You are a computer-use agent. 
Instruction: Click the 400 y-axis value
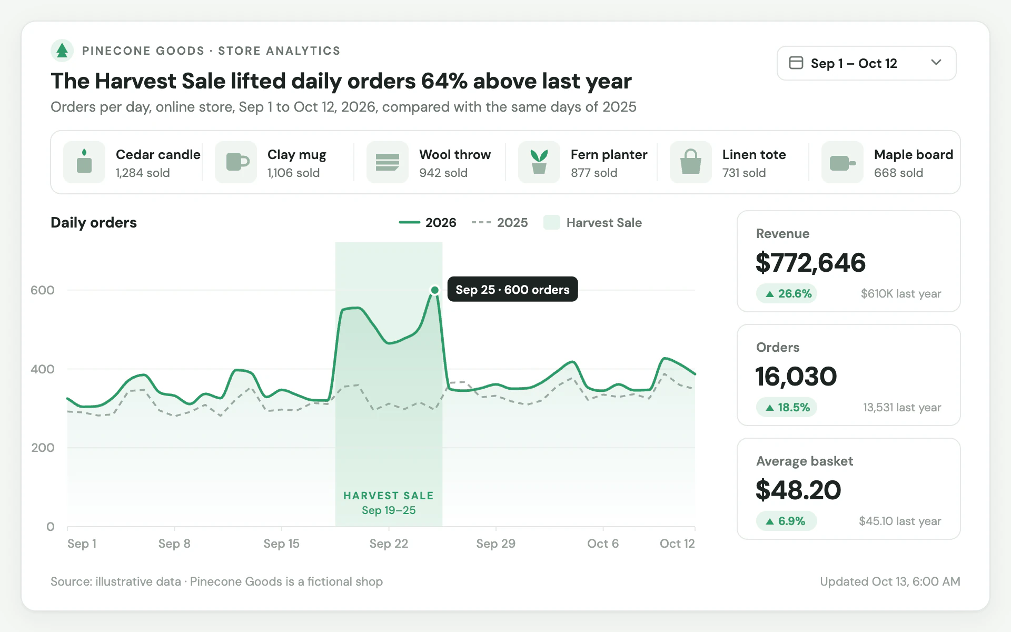43,369
